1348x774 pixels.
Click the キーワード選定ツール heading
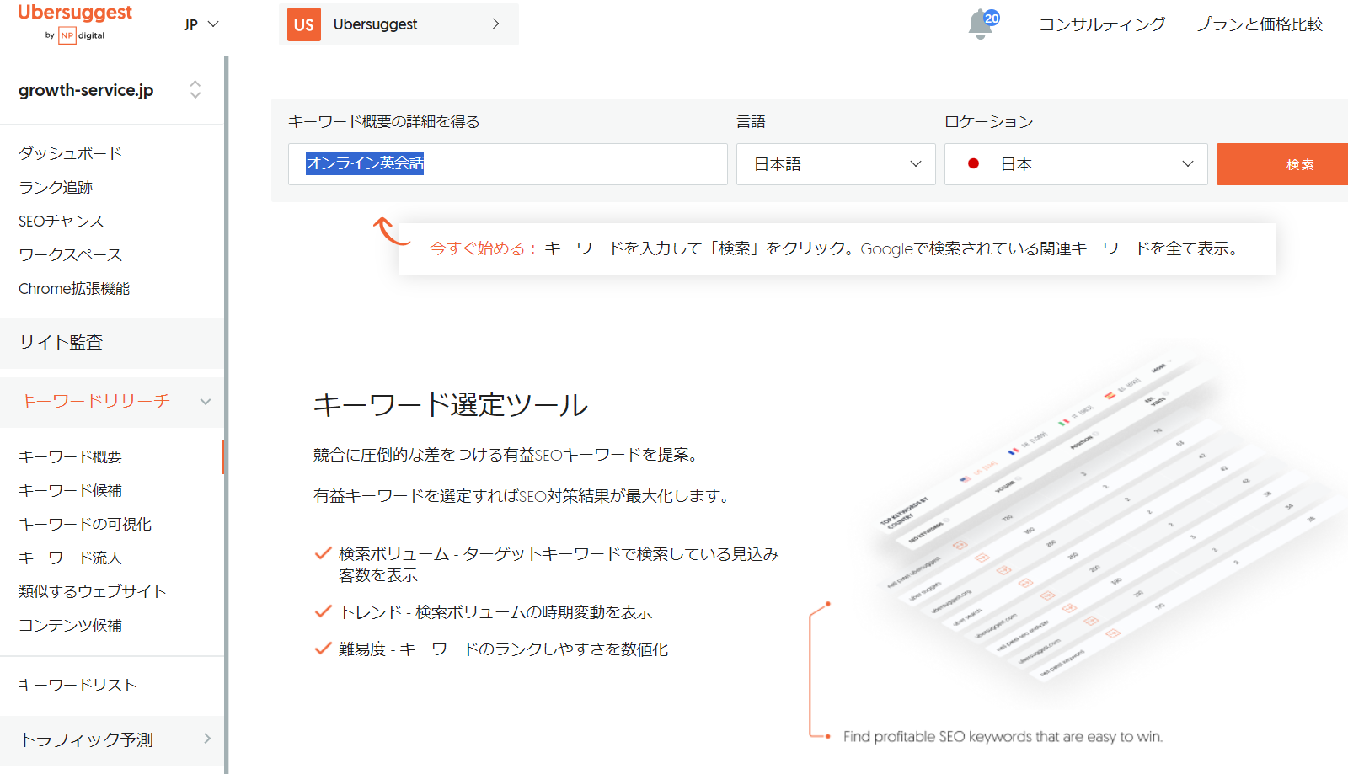point(451,405)
